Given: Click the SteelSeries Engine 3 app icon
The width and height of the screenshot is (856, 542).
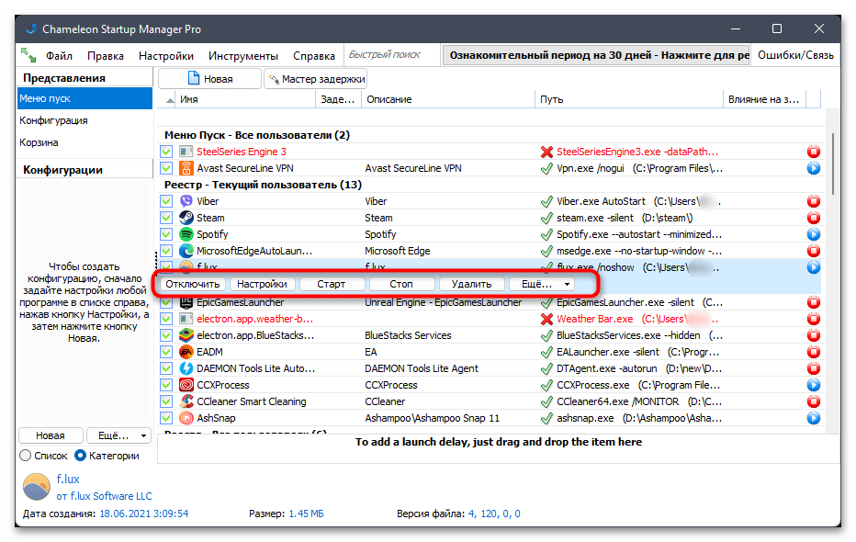Looking at the screenshot, I should point(186,152).
